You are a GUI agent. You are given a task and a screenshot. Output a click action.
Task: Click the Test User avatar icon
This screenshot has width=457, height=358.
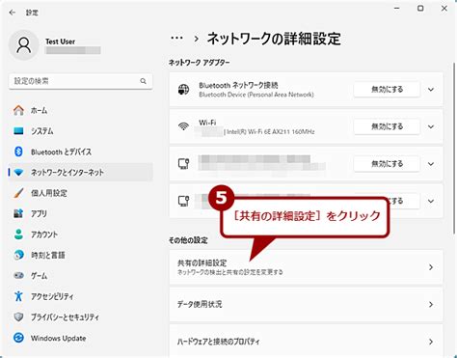tap(24, 45)
